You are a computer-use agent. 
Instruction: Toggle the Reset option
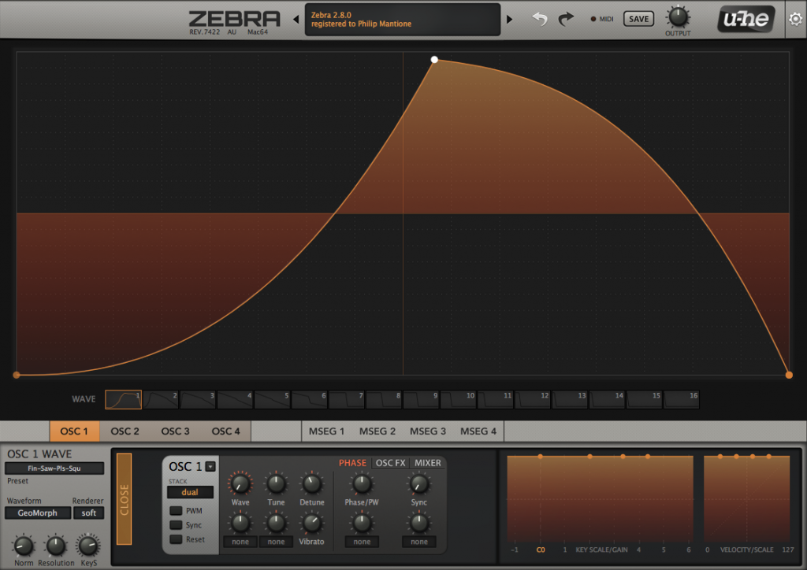tap(175, 539)
